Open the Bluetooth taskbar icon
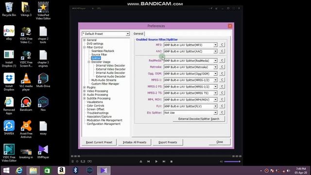 pos(75,171)
